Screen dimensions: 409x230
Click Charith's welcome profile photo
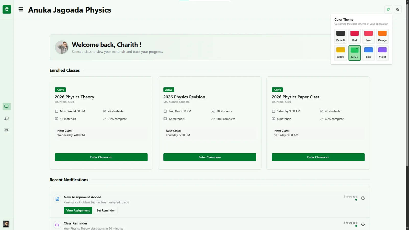[62, 47]
